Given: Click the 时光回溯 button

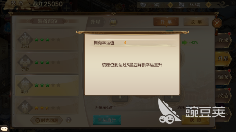Looking at the screenshot, I should 47,120.
